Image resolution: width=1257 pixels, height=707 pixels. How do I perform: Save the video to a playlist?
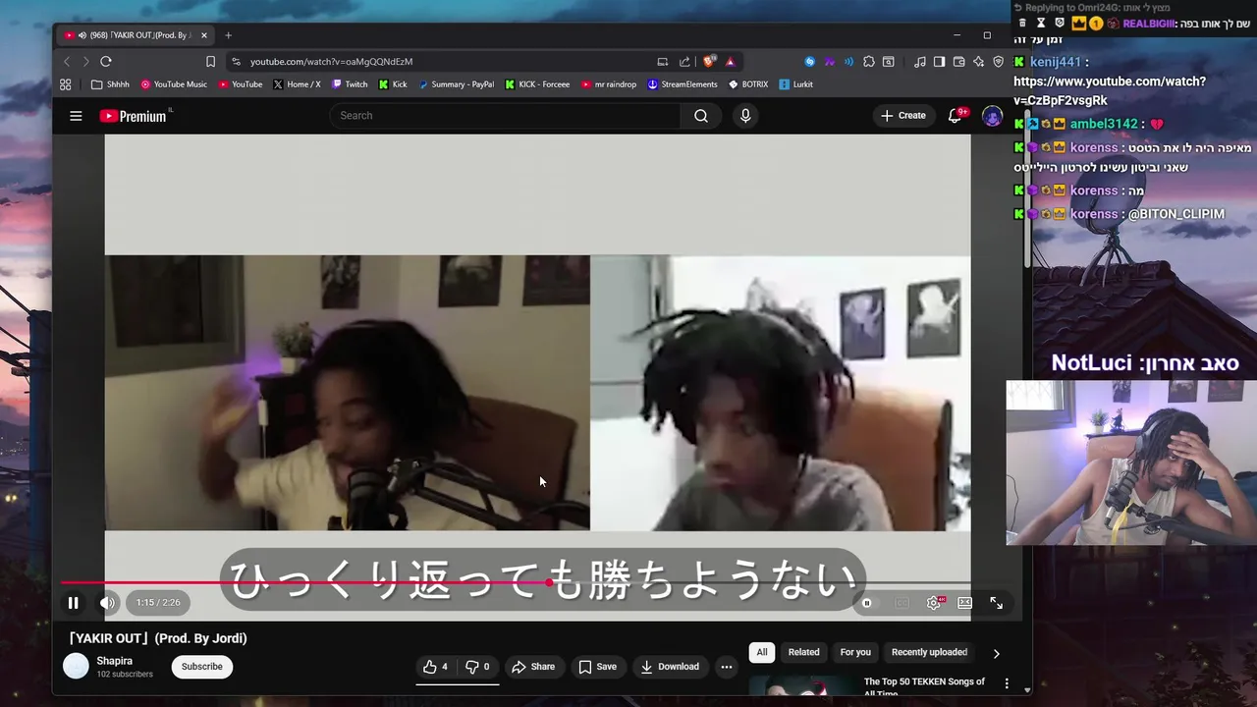point(597,667)
